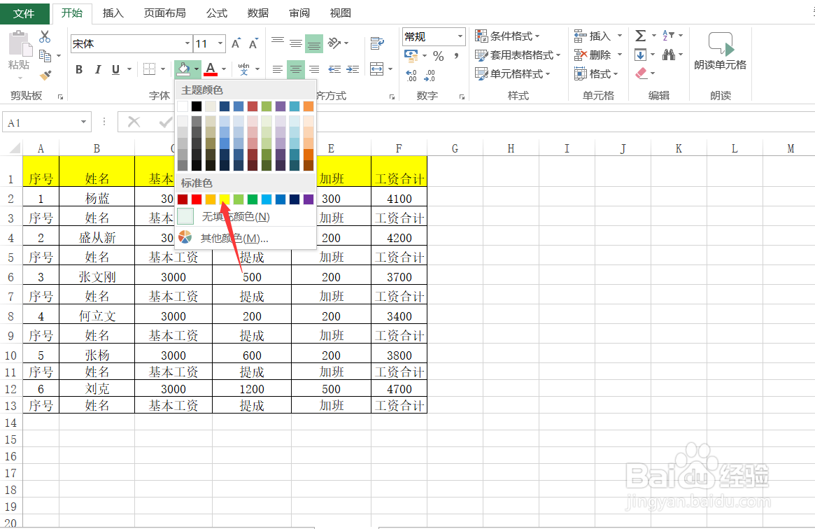The width and height of the screenshot is (815, 529).
Task: Click the 朗读单元格 speak cells button
Action: (720, 50)
